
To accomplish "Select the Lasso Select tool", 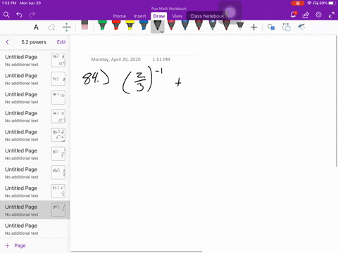I will [x=51, y=27].
